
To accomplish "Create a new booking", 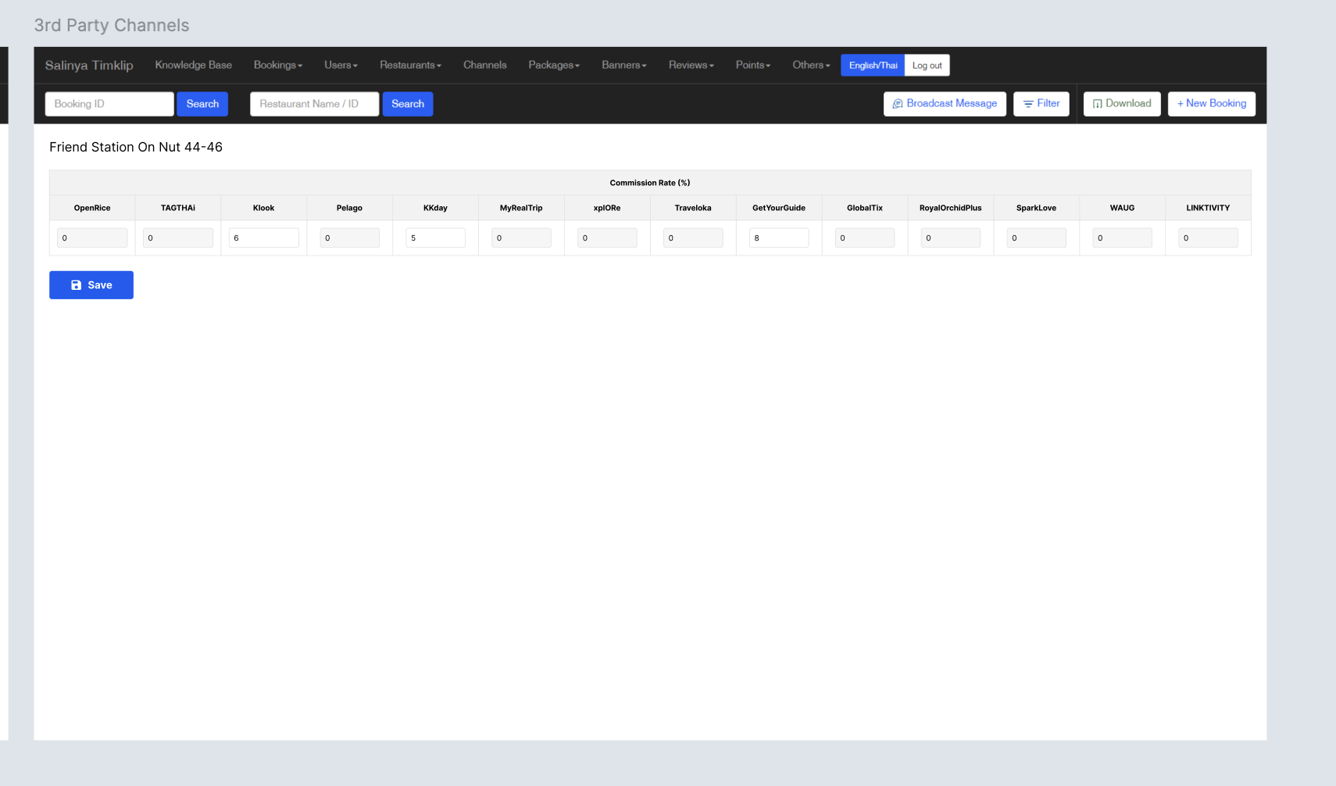I will coord(1211,104).
